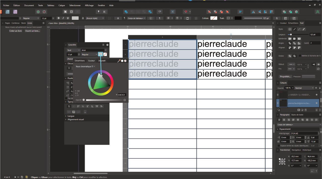The height and width of the screenshot is (179, 322).
Task: Adjust the Opacité slider in color popup
Action: [x=106, y=100]
